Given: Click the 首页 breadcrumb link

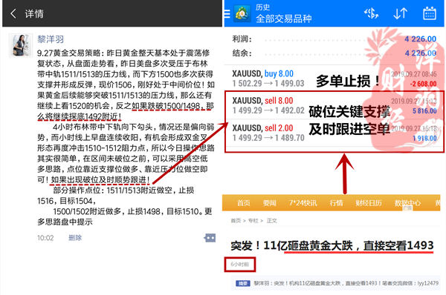Looking at the screenshot, I should pos(236,221).
